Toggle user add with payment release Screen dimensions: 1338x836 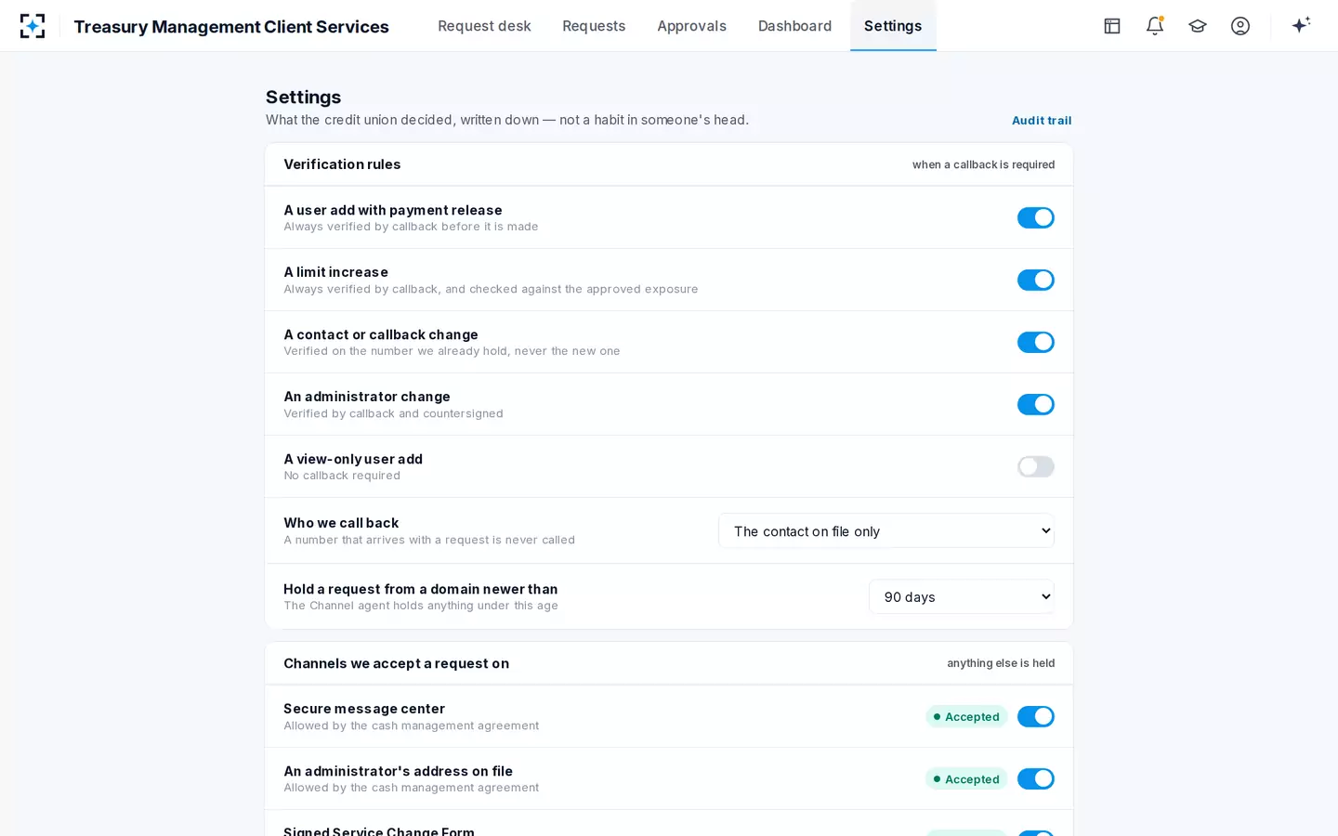(x=1036, y=217)
